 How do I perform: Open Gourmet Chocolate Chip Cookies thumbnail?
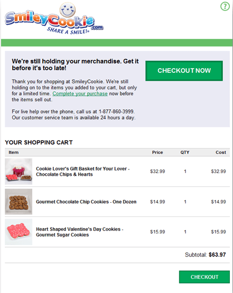[18, 202]
